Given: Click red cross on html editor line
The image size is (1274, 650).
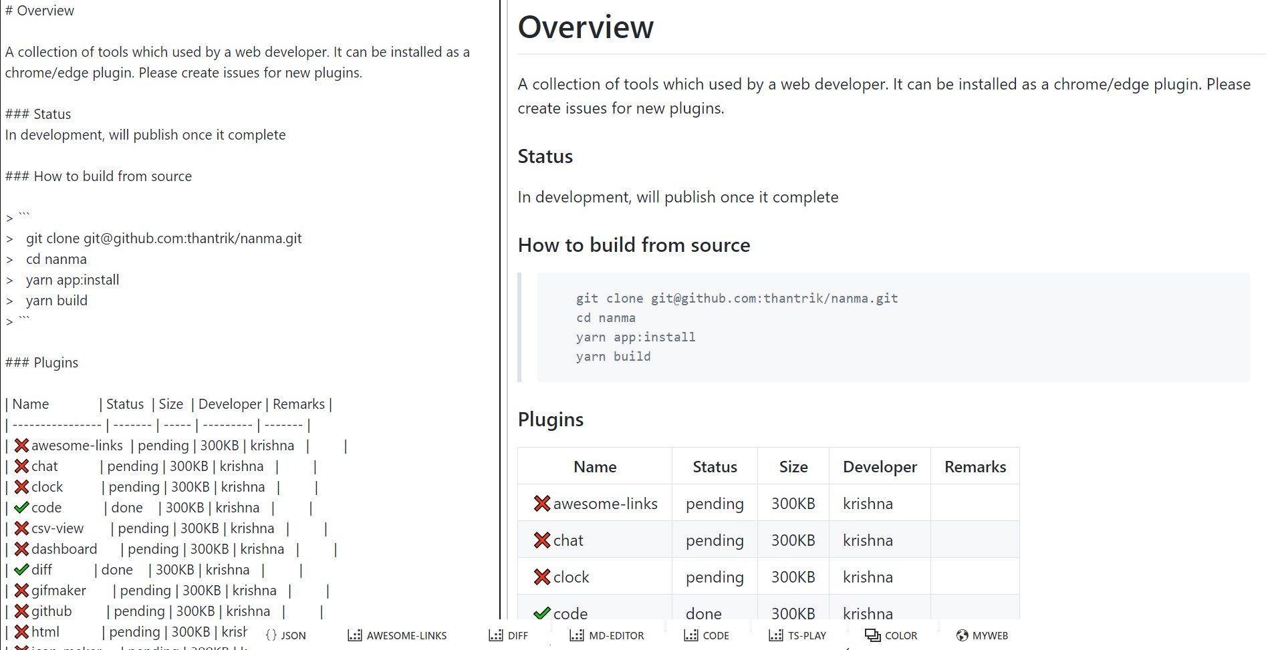Looking at the screenshot, I should pos(21,632).
